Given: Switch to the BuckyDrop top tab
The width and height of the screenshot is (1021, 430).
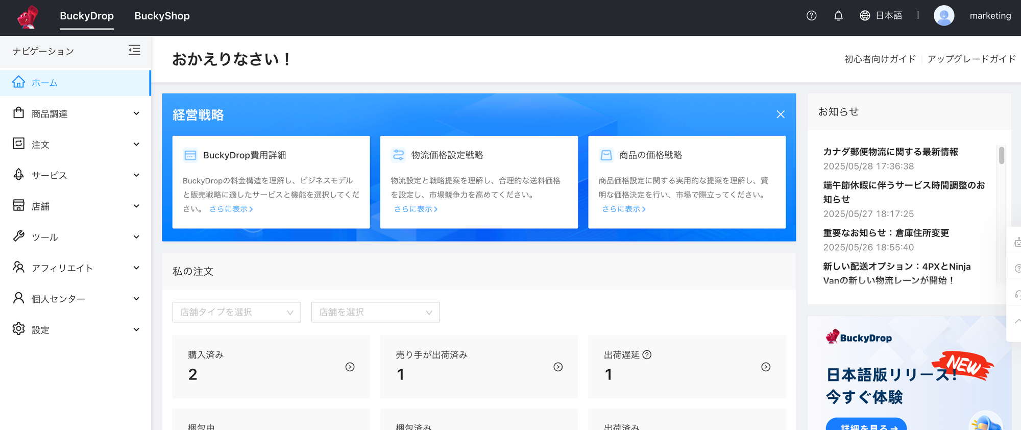Looking at the screenshot, I should click(87, 16).
